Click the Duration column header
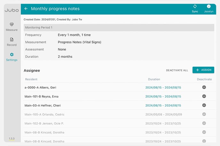 (x=154, y=79)
